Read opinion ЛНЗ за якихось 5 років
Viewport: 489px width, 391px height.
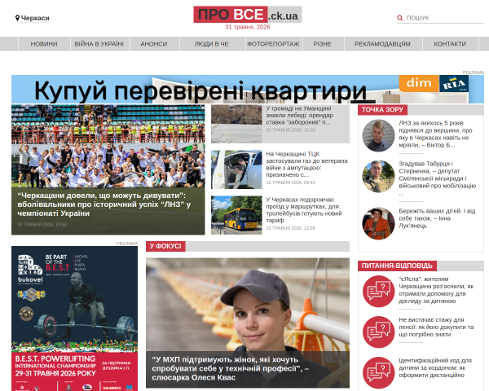pyautogui.click(x=435, y=134)
